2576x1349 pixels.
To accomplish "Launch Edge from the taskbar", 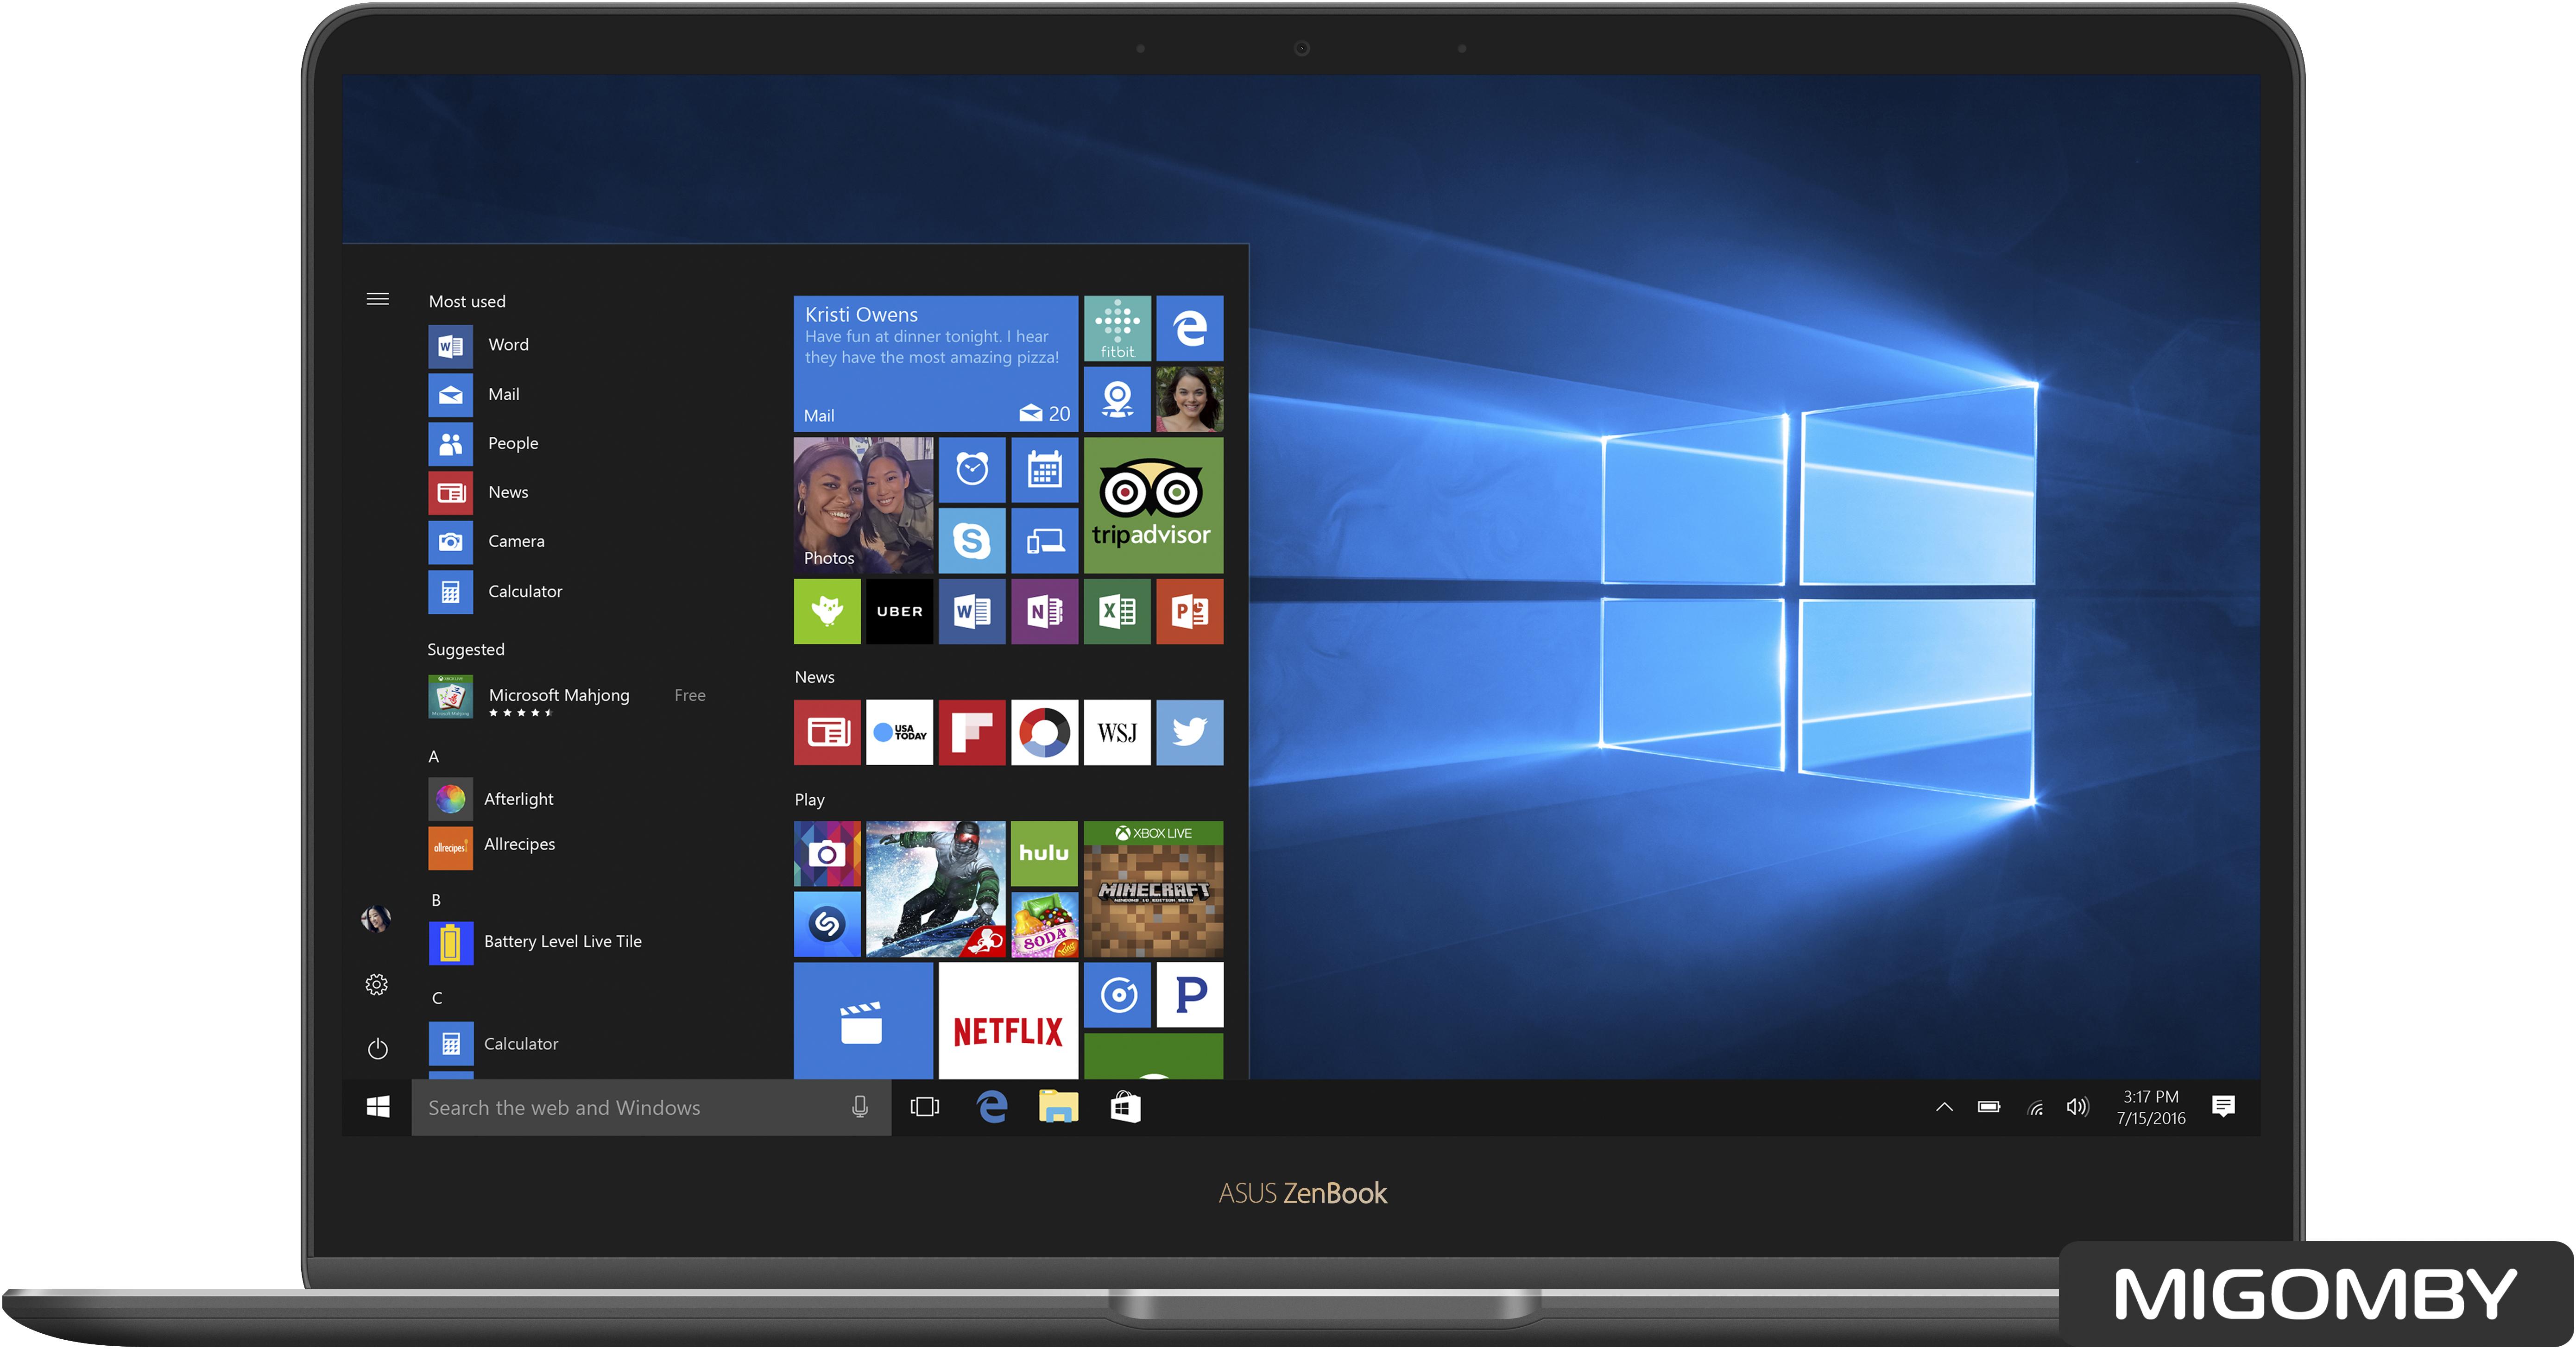I will 992,1107.
